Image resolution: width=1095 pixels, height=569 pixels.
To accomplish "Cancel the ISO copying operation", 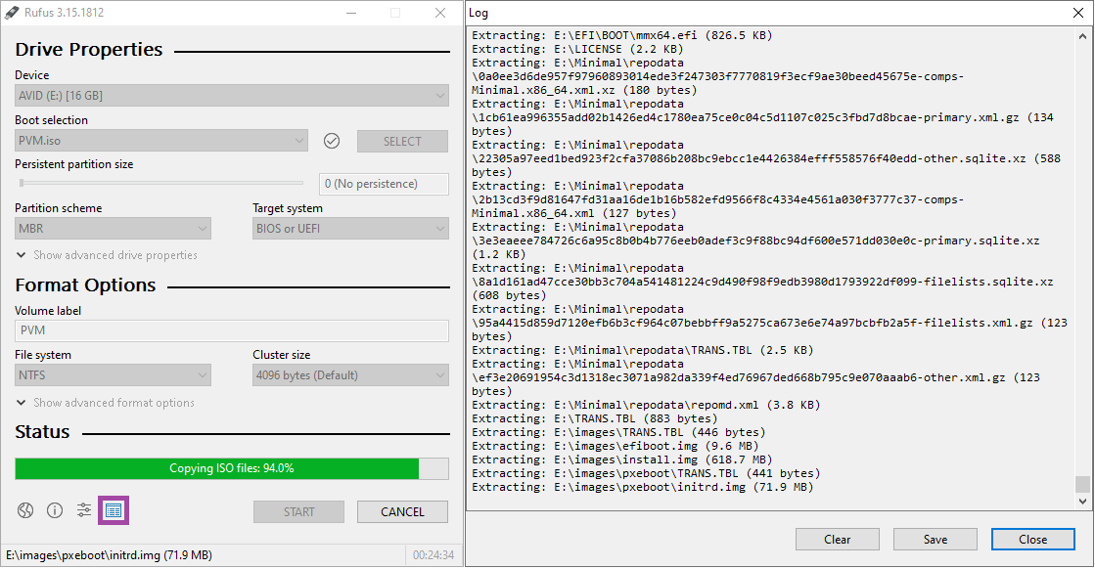I will click(x=402, y=512).
